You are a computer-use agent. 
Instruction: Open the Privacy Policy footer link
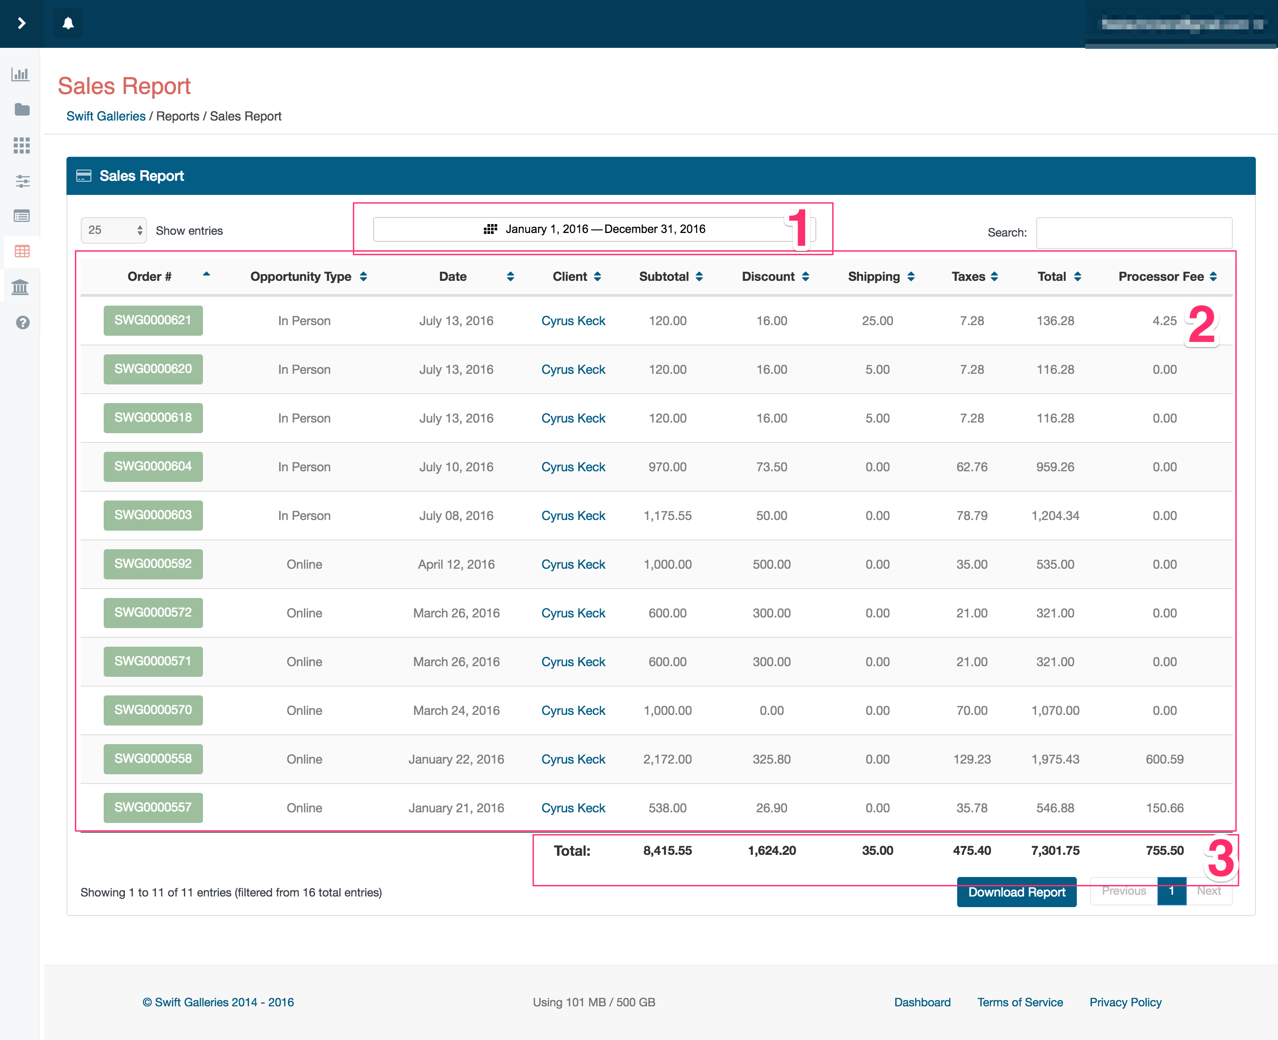(1125, 1002)
